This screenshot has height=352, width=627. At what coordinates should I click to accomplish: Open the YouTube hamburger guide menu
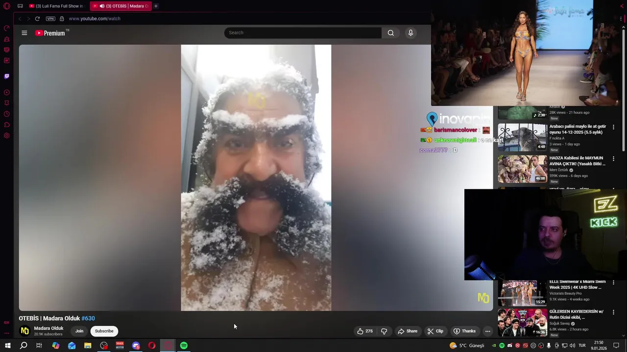pyautogui.click(x=24, y=33)
